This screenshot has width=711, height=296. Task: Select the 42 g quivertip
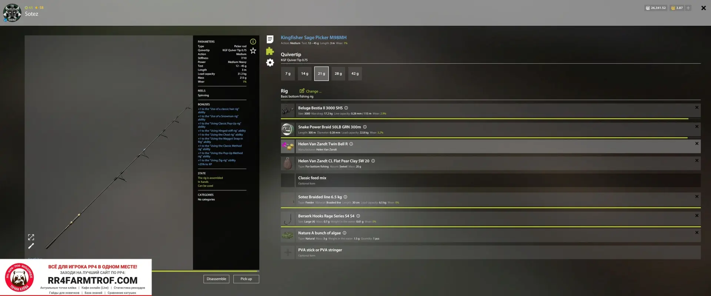click(x=355, y=74)
